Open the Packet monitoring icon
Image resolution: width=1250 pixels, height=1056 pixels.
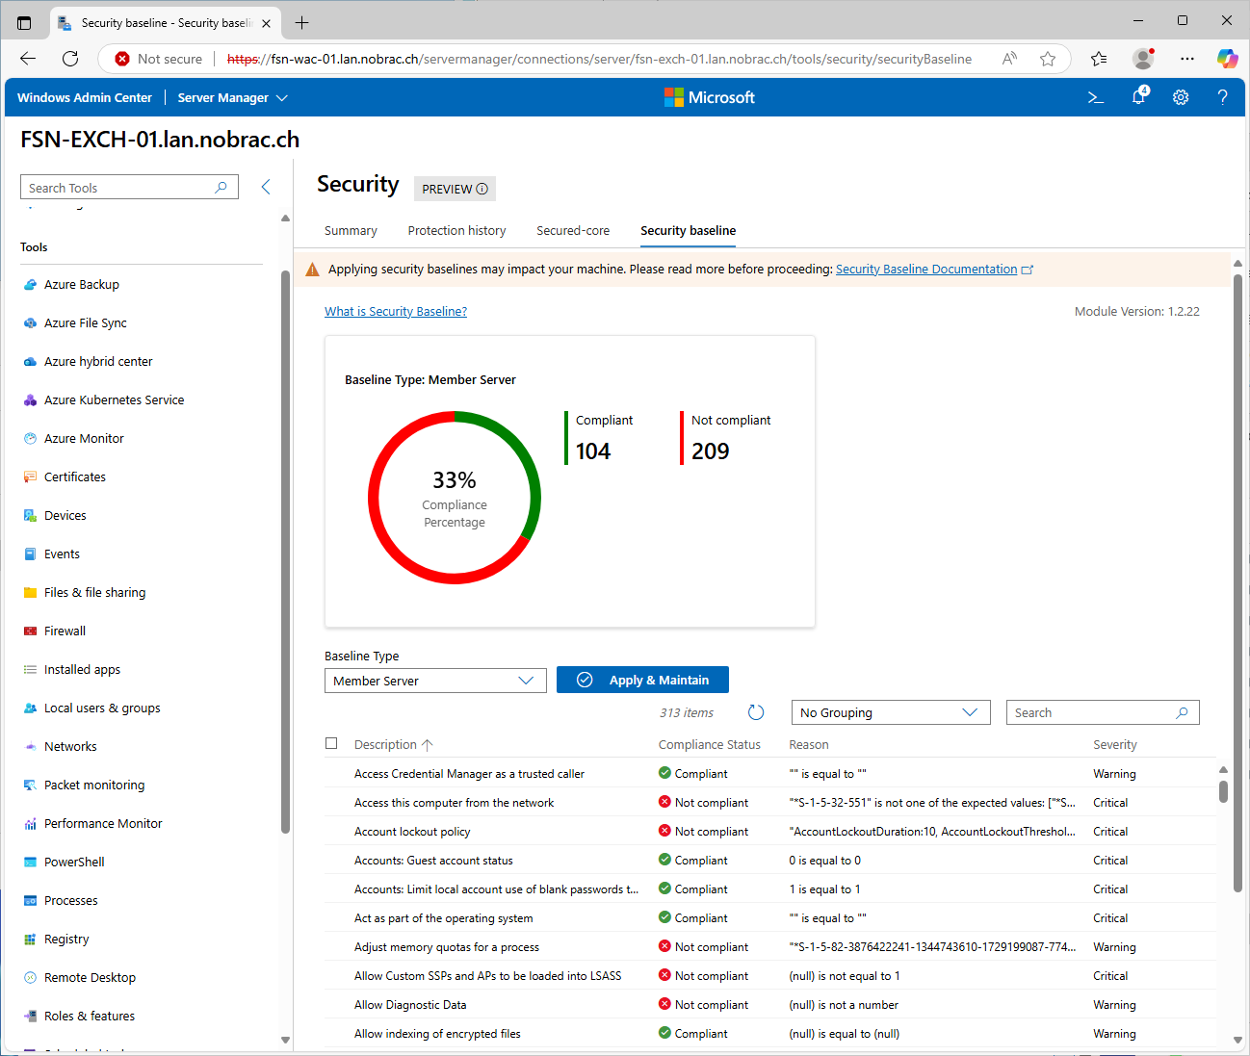[x=30, y=786]
